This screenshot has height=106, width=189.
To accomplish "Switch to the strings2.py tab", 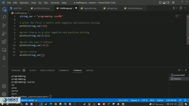I will [112, 8].
